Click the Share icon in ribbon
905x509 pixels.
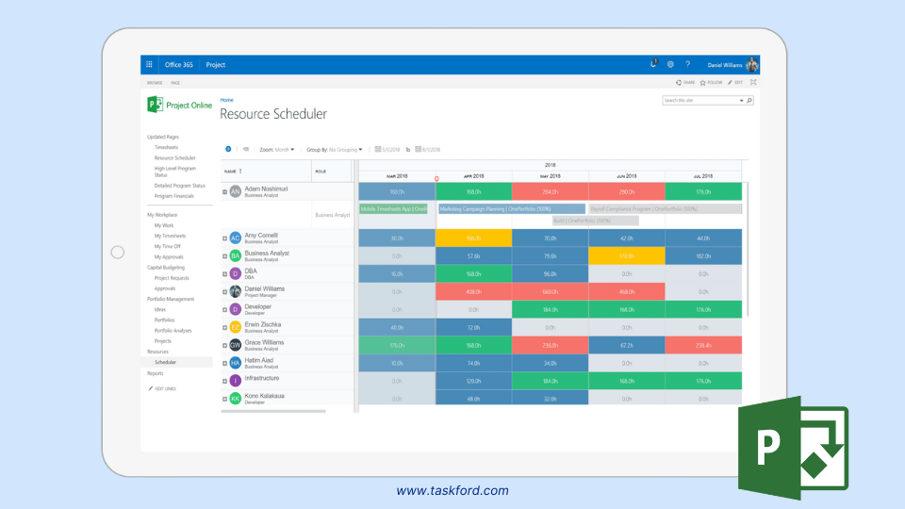pyautogui.click(x=679, y=83)
